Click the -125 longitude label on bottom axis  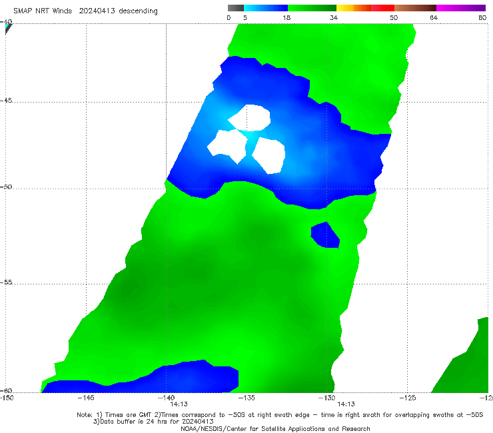point(408,398)
